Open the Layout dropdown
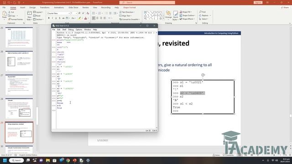The height and width of the screenshot is (164, 292). [x=38, y=12]
